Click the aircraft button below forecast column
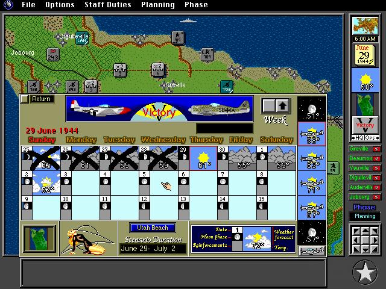This screenshot has width=386, height=289. [x=312, y=251]
